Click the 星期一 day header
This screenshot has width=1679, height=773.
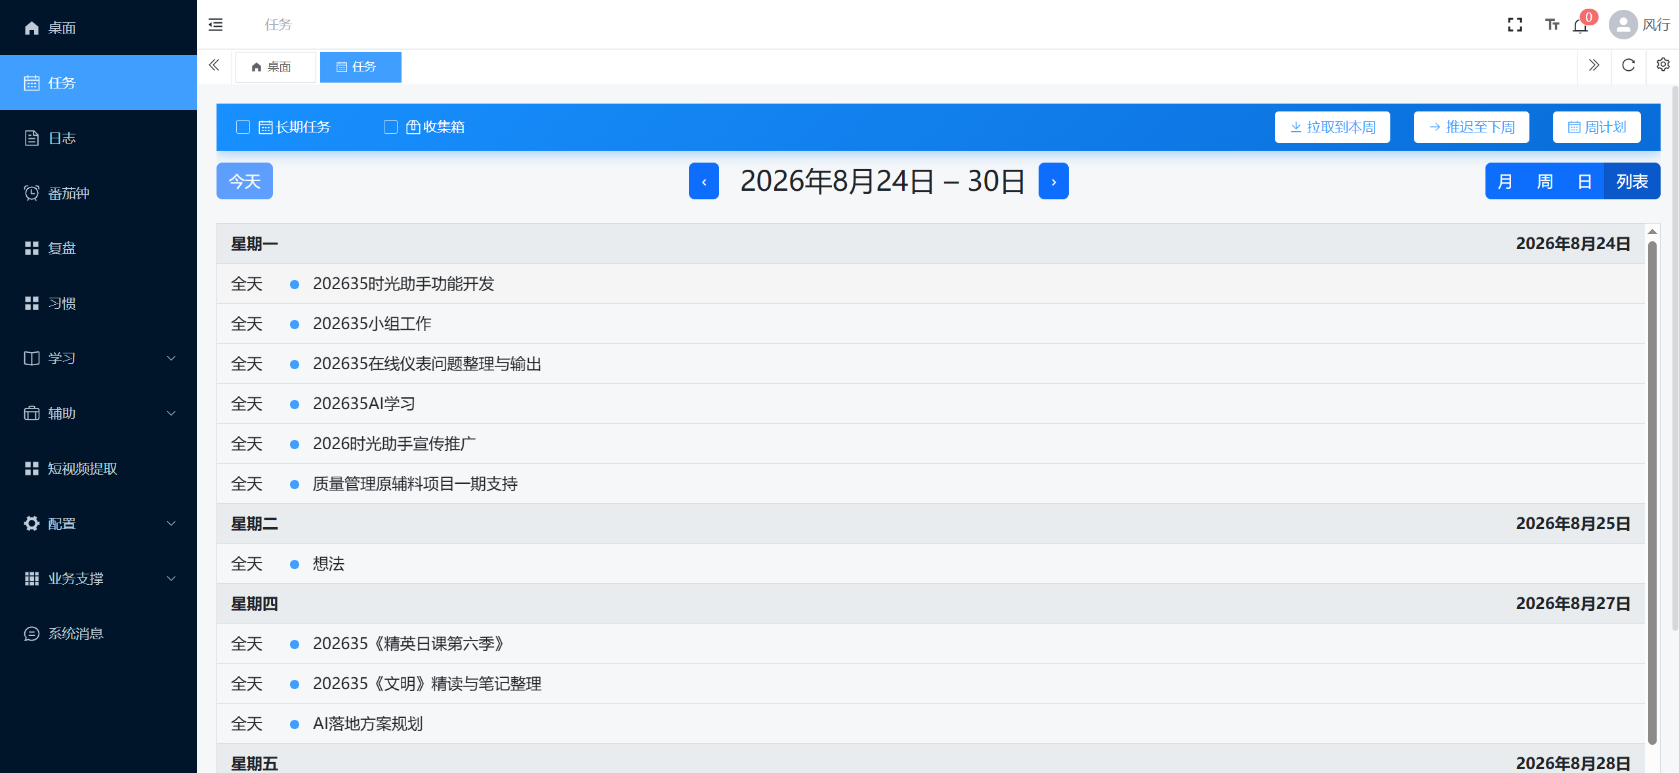(255, 244)
